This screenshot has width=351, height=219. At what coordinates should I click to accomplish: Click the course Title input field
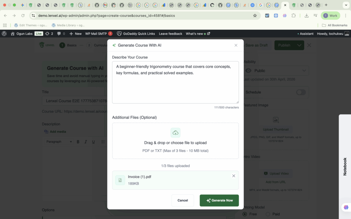[x=74, y=101]
